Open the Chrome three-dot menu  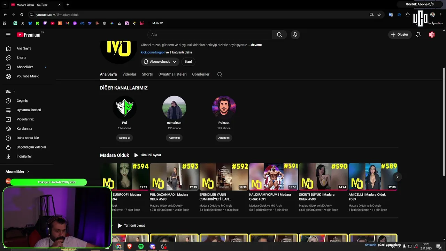pyautogui.click(x=441, y=15)
